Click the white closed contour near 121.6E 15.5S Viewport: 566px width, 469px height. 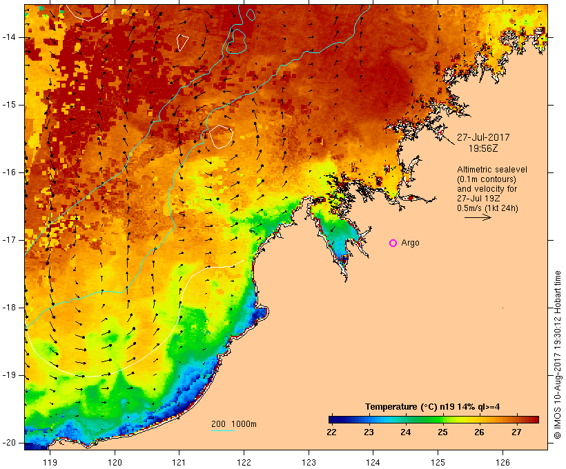[x=221, y=137]
